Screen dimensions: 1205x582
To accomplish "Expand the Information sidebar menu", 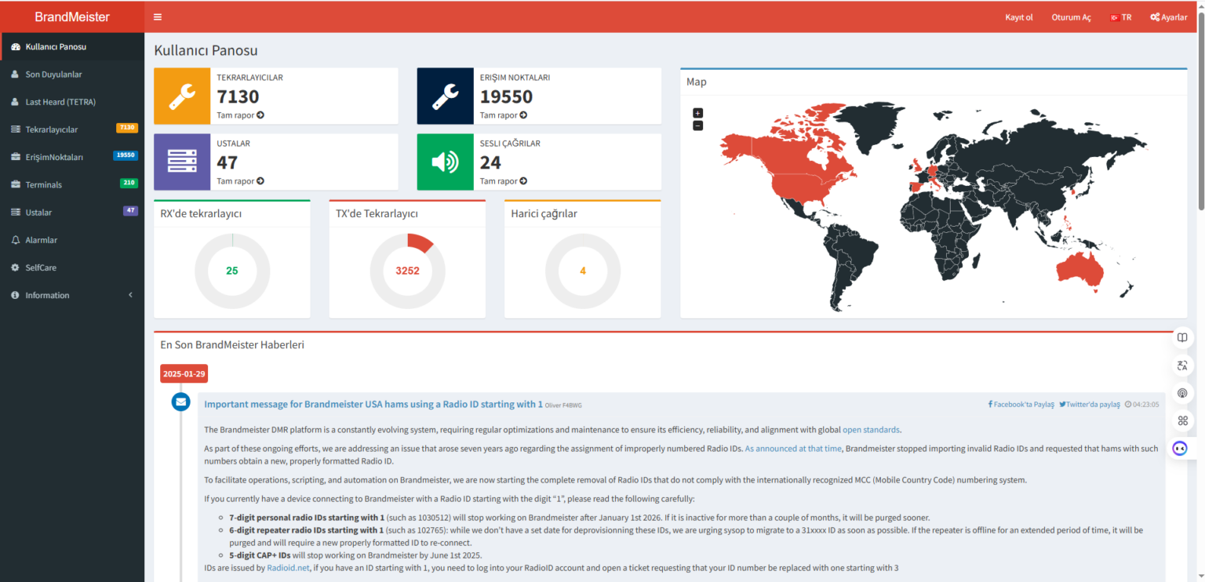I will click(72, 295).
